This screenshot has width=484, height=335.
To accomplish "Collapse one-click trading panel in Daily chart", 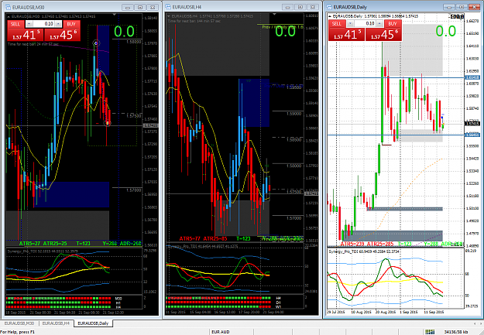I will click(x=330, y=16).
